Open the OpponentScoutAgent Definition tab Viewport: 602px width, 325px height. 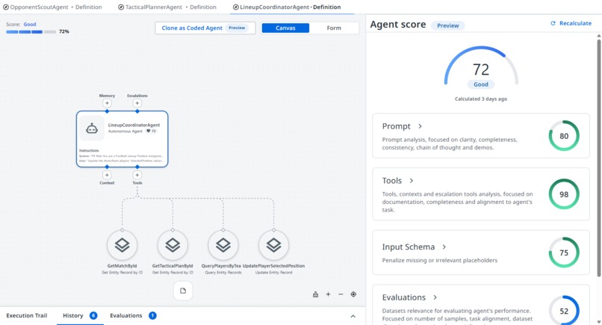[52, 7]
